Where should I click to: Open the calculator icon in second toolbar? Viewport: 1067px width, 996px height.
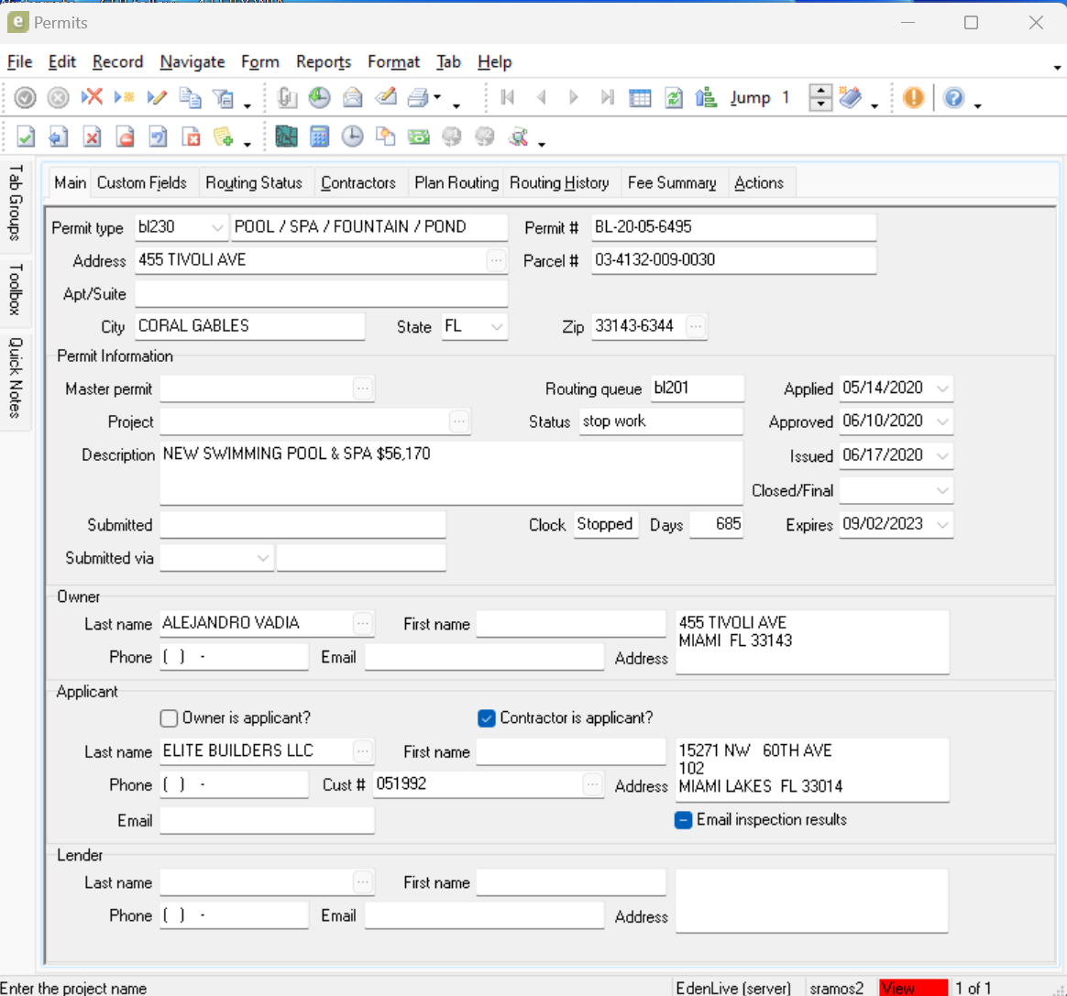pos(319,137)
